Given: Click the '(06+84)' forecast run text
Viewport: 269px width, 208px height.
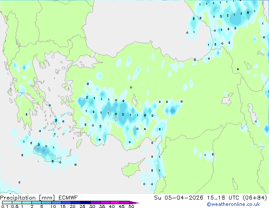Looking at the screenshot, I should [255, 198].
